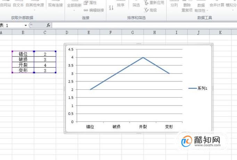Select column F header
The width and height of the screenshot is (237, 160).
point(111,33)
